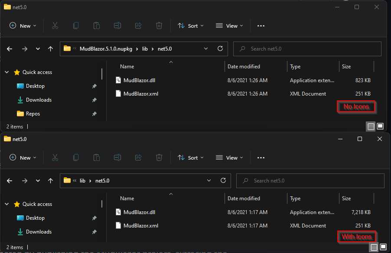
Task: Open the View options dropdown
Action: pyautogui.click(x=229, y=26)
